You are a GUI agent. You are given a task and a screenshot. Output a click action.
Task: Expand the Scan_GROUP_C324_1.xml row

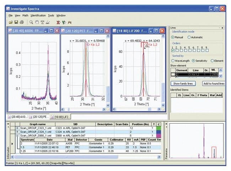point(17,132)
